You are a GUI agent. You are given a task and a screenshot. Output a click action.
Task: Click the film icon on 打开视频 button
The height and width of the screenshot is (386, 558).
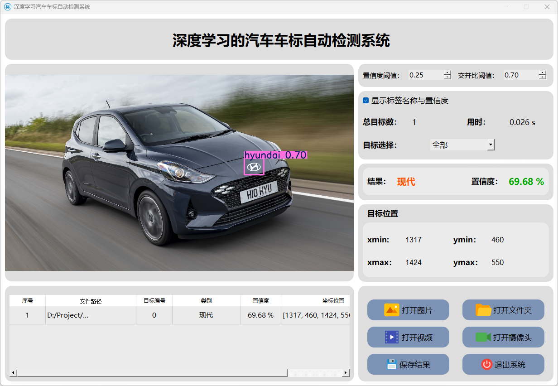[x=391, y=337]
